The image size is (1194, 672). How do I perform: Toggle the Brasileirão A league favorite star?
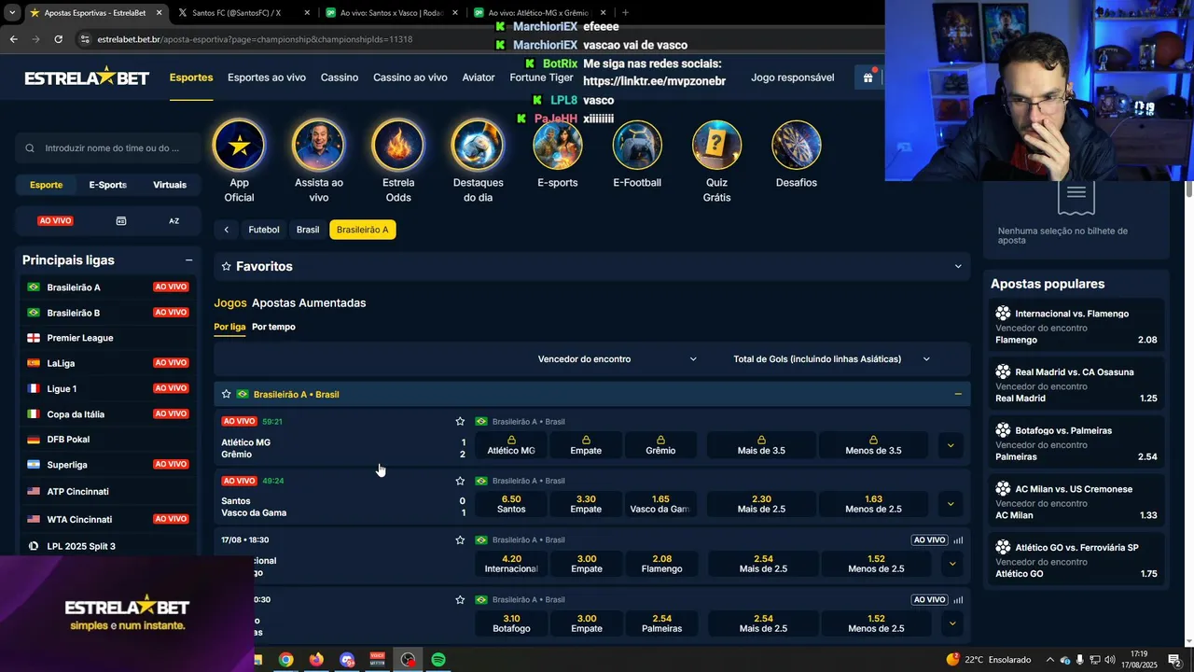click(x=226, y=394)
